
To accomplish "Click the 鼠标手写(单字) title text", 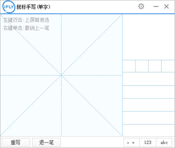I will tap(33, 7).
